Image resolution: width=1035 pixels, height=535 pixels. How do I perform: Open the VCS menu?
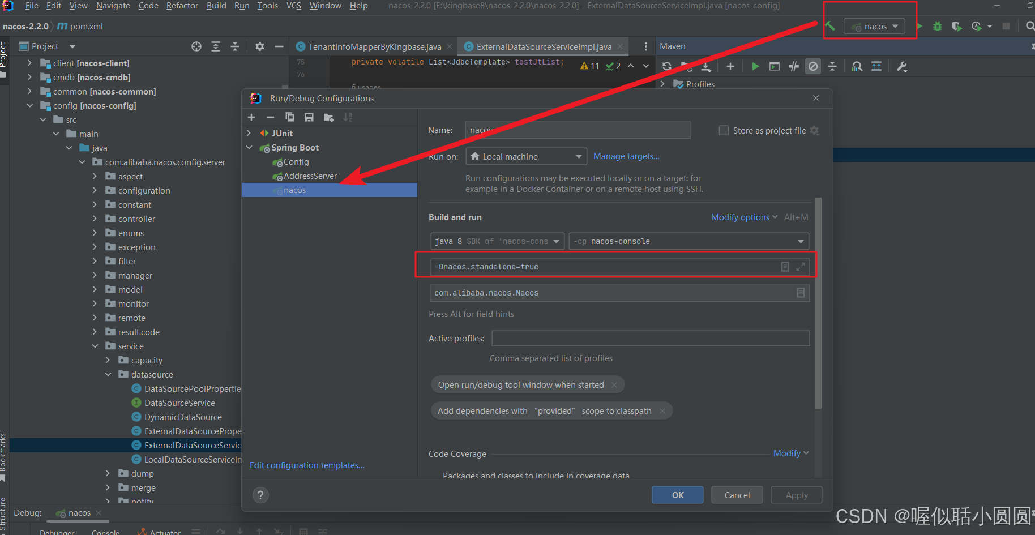pyautogui.click(x=294, y=6)
